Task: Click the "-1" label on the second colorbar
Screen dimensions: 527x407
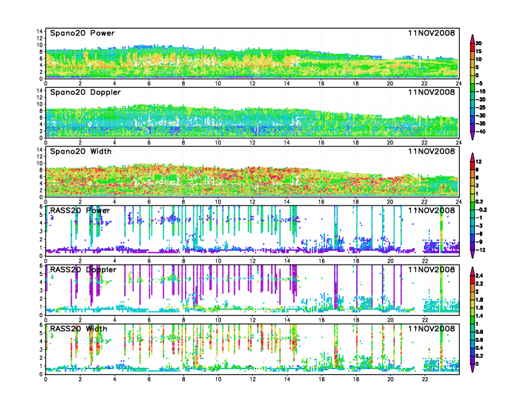Action: 478,218
